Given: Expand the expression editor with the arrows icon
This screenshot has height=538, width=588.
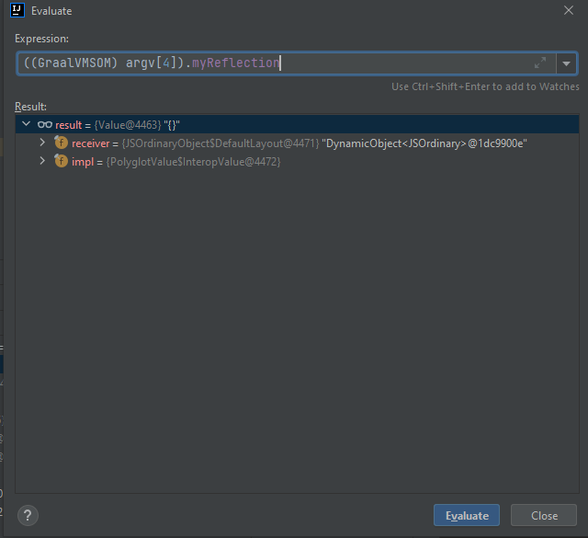Looking at the screenshot, I should 540,63.
